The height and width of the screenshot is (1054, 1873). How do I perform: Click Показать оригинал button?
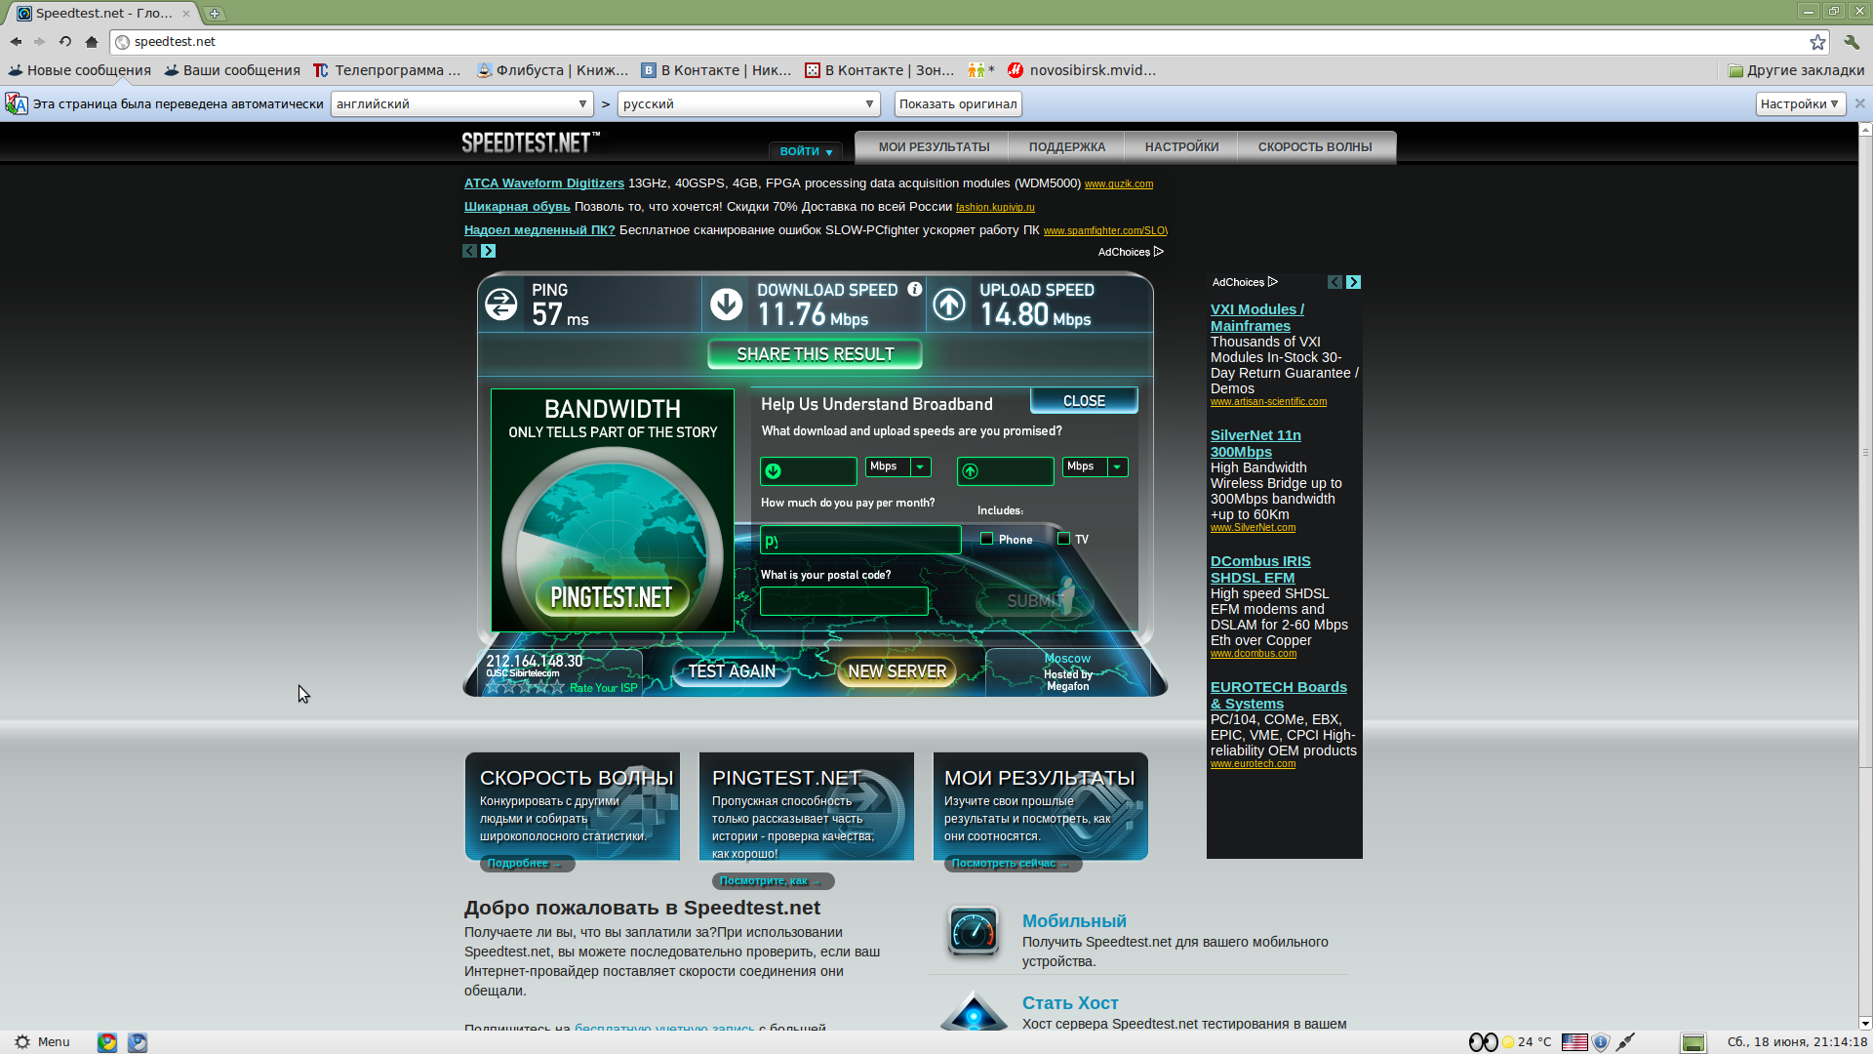tap(957, 104)
